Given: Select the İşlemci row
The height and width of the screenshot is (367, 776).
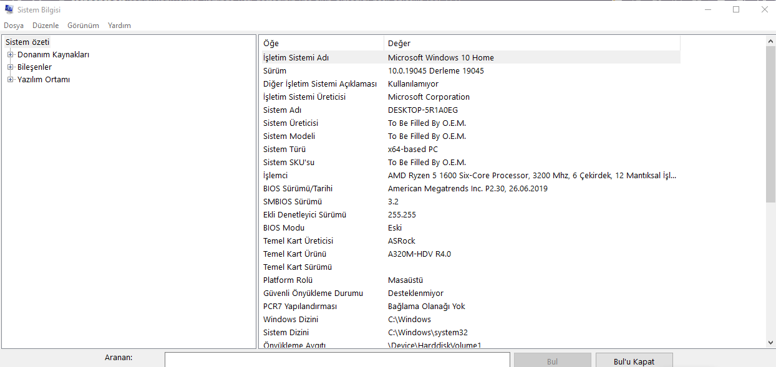Looking at the screenshot, I should (x=468, y=176).
